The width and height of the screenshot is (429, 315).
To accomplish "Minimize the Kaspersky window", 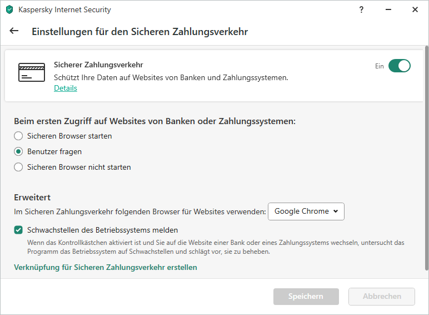I will click(388, 9).
